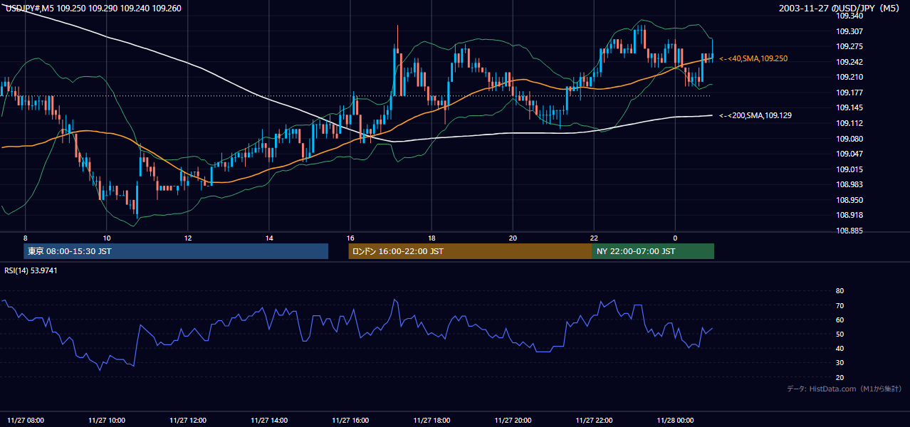Click the 11/27 16:00 date label

(x=350, y=420)
